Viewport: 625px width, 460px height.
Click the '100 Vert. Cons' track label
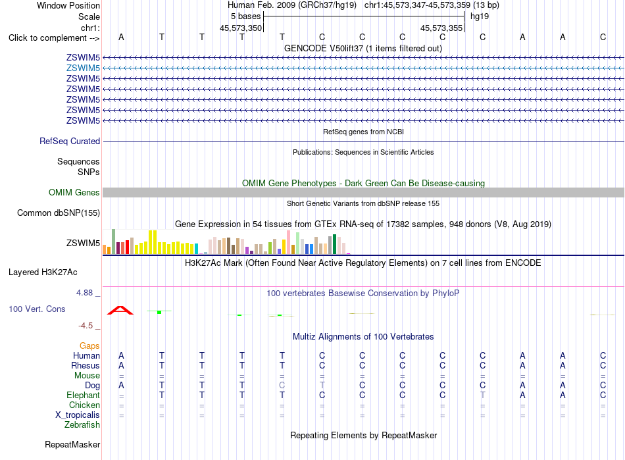click(37, 309)
